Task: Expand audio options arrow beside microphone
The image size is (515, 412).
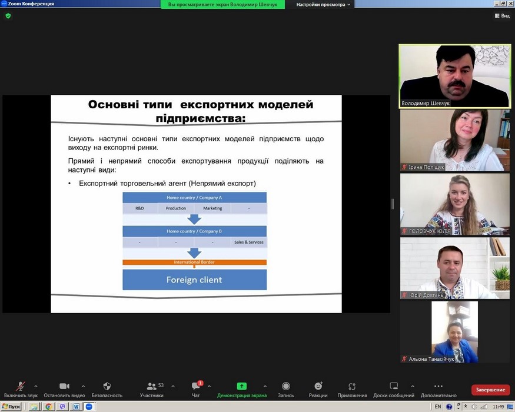Action: (x=36, y=386)
